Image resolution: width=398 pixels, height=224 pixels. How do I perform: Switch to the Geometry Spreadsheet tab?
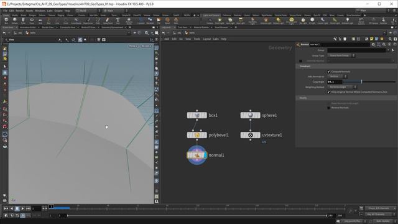(112, 27)
